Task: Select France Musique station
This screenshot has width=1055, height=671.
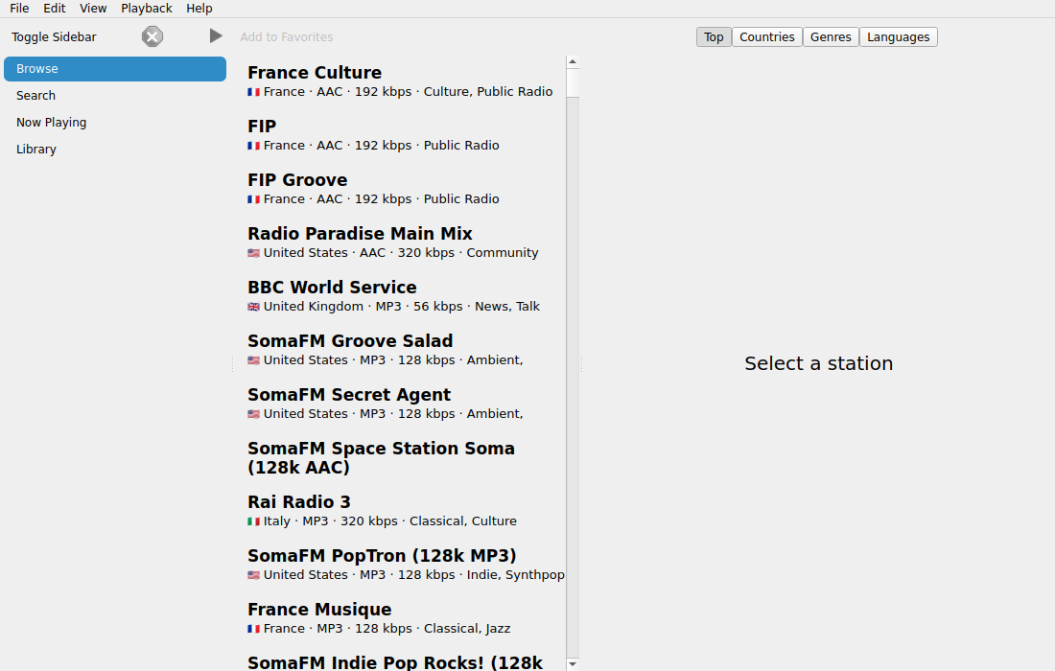Action: tap(405, 619)
